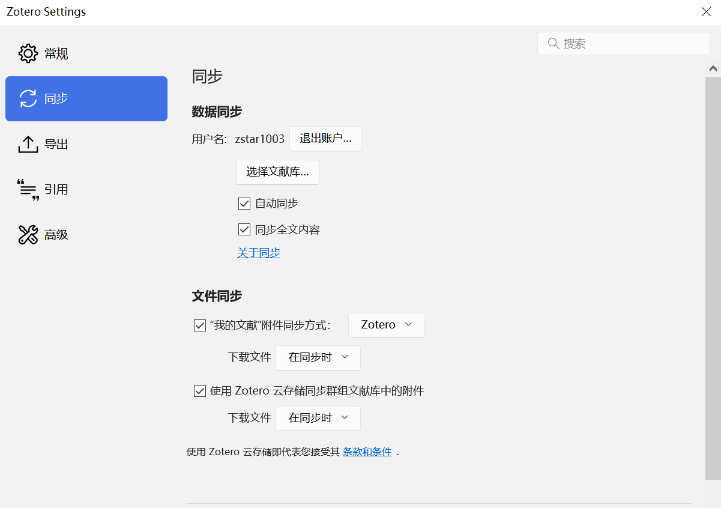Viewport: 721px width, 508px height.
Task: Click the export upload icon for 导出
Action: (x=28, y=144)
